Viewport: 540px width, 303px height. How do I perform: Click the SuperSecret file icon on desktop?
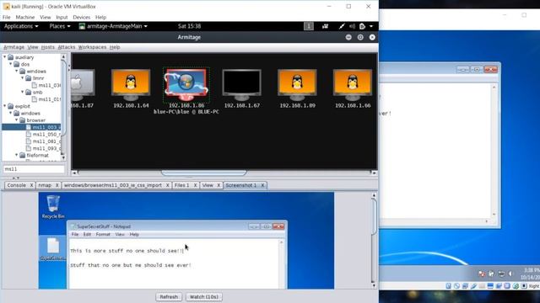pyautogui.click(x=53, y=249)
